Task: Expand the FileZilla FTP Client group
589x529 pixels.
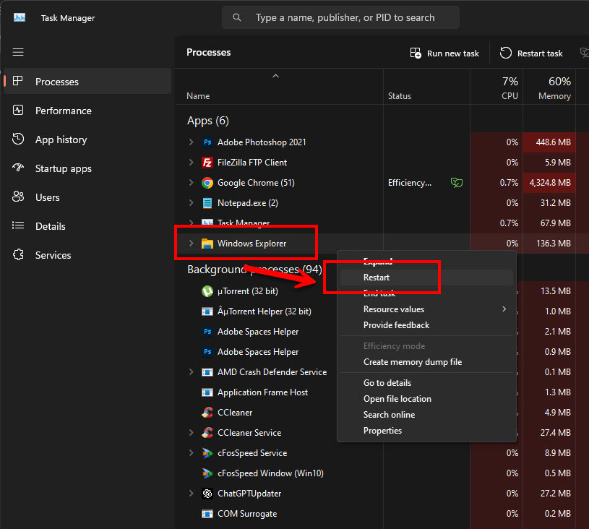Action: 192,163
